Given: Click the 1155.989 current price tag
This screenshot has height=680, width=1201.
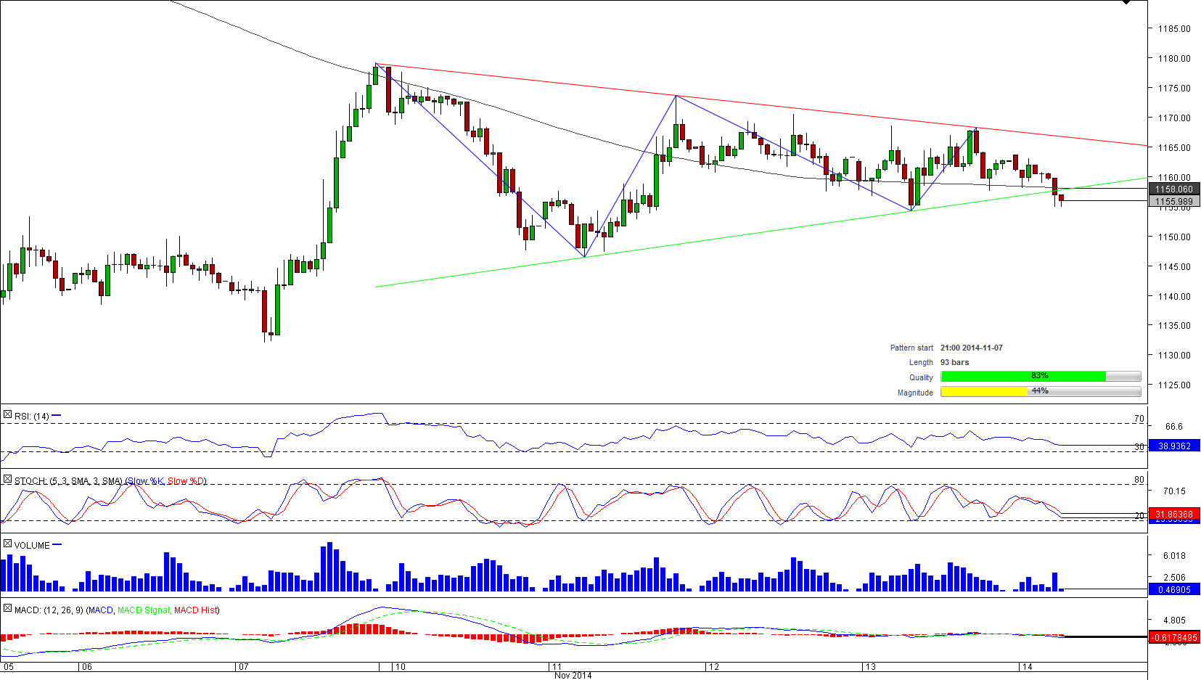Looking at the screenshot, I should click(1173, 202).
